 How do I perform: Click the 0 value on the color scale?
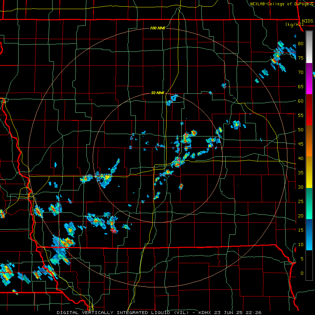pyautogui.click(x=302, y=273)
